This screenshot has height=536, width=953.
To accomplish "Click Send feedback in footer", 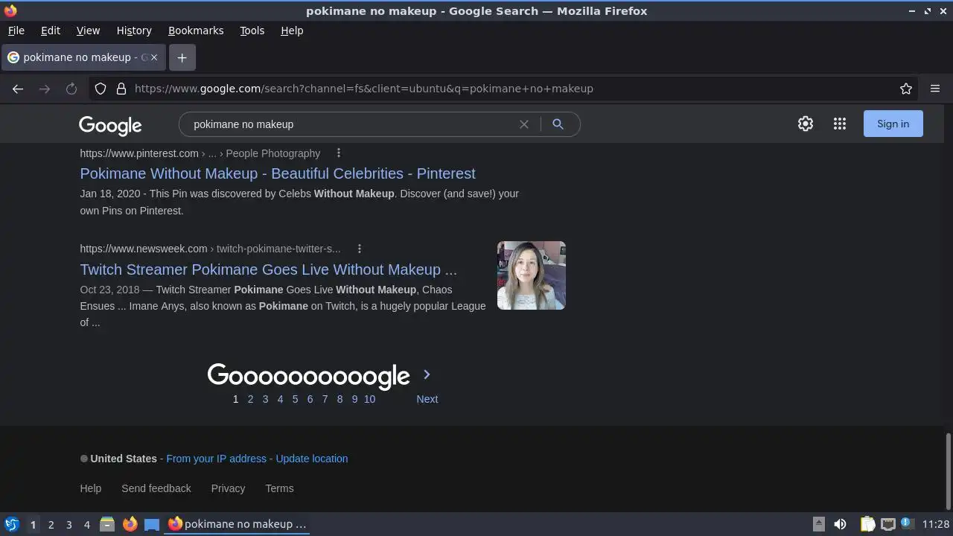I will pos(156,488).
